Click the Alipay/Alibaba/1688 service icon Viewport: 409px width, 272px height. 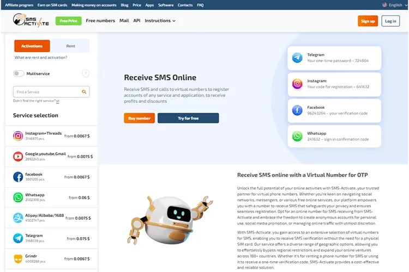(x=18, y=218)
